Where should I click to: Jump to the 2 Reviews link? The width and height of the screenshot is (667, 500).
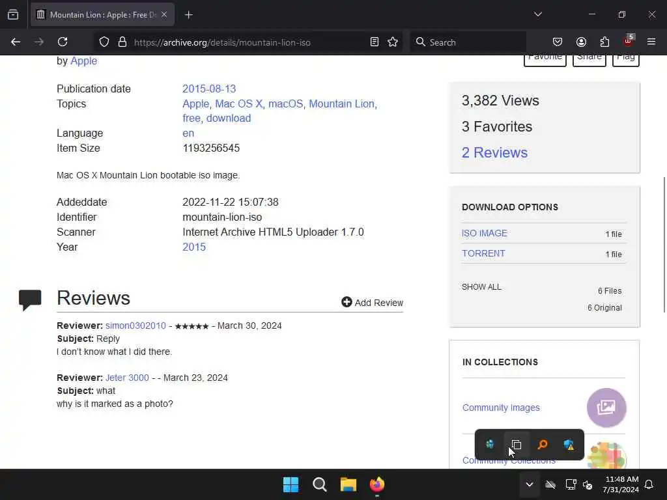click(x=495, y=152)
